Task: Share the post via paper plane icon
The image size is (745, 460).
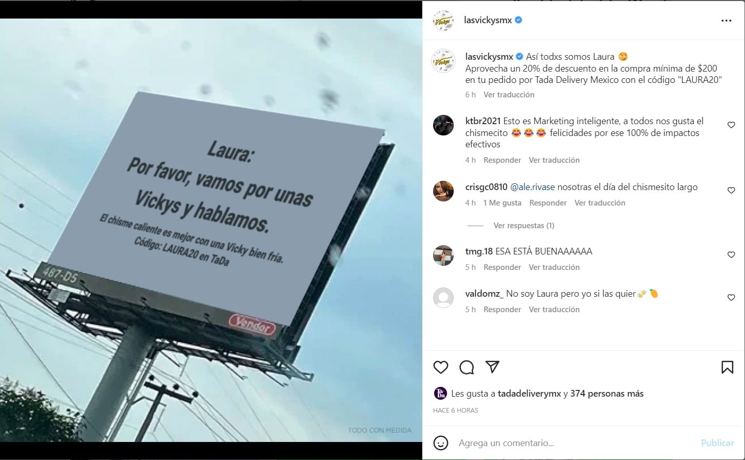Action: point(492,367)
